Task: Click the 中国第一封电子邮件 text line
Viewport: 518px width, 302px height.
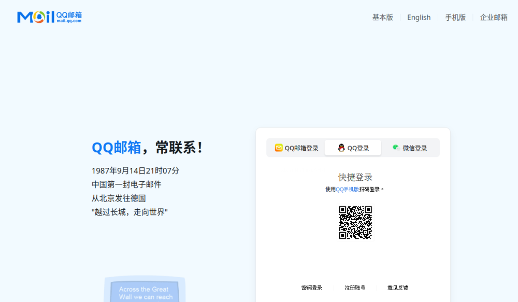Action: [x=126, y=184]
